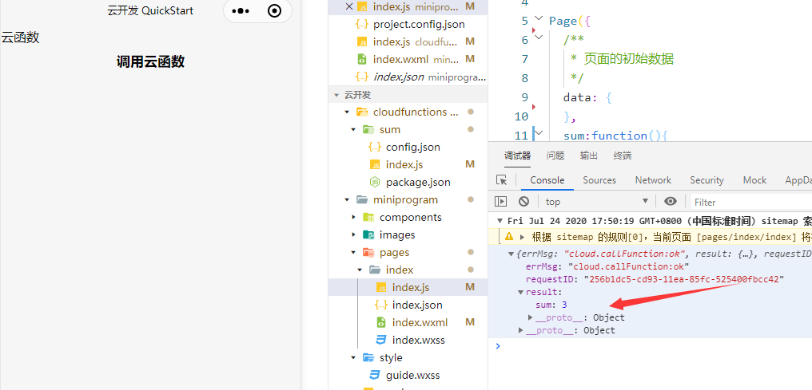Collapse the result: property
Viewport: 812px width, 390px height.
coord(521,293)
